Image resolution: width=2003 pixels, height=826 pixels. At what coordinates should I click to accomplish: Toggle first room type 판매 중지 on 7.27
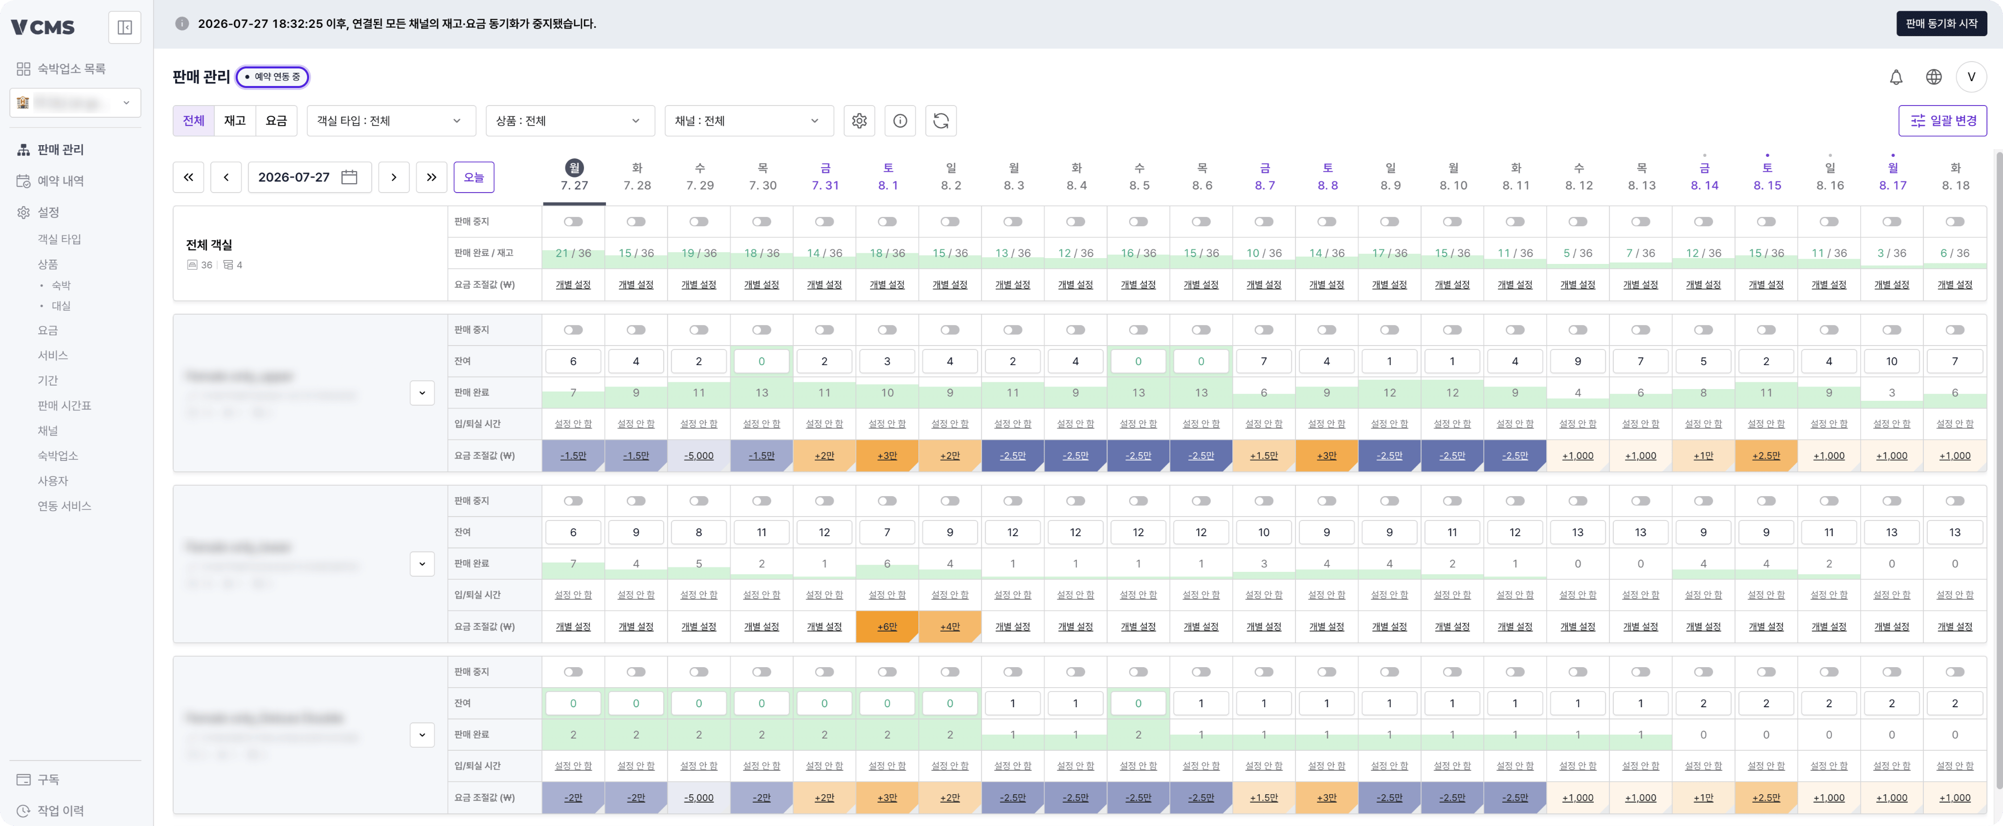[x=573, y=329]
